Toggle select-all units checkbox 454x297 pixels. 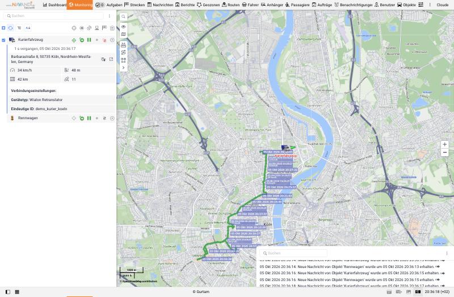pyautogui.click(x=3, y=28)
